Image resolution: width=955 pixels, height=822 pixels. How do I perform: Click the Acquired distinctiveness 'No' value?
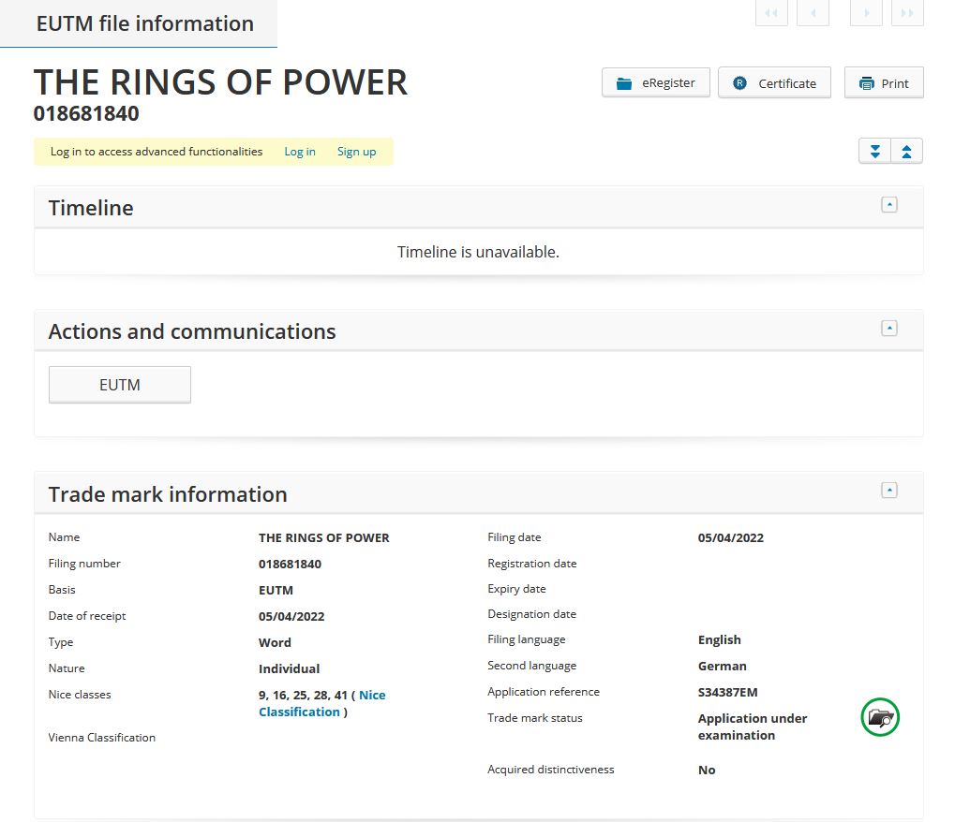(x=707, y=771)
